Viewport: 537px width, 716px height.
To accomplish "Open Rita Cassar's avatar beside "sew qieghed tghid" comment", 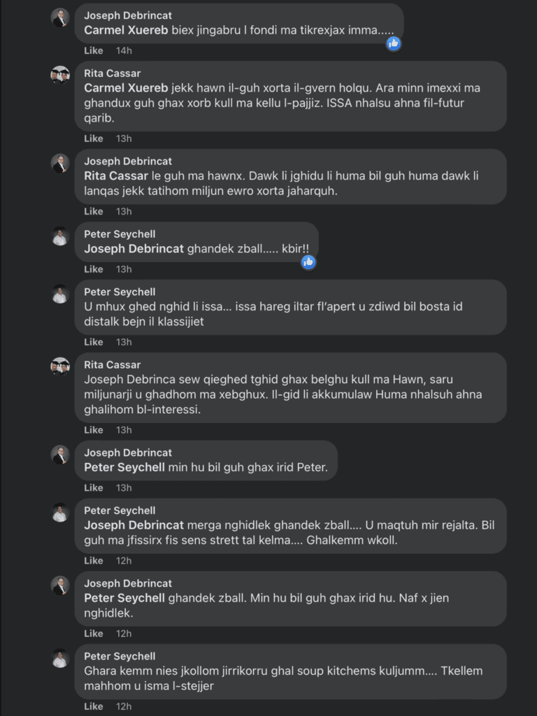I will click(x=60, y=367).
